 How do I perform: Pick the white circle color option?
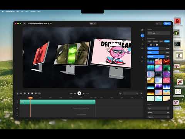pos(157,45)
